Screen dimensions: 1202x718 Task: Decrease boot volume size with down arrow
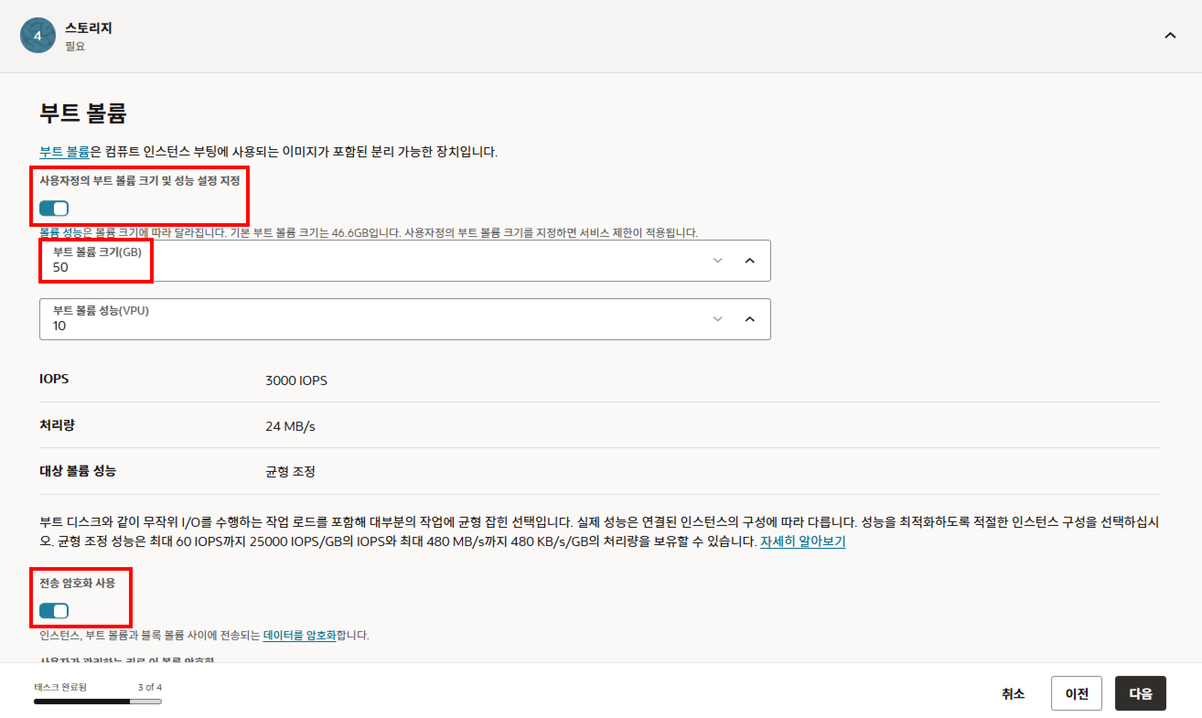click(x=718, y=261)
